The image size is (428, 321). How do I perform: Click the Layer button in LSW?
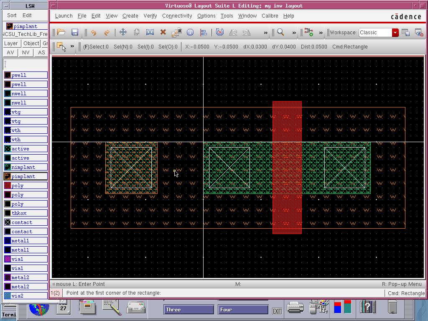pos(11,43)
